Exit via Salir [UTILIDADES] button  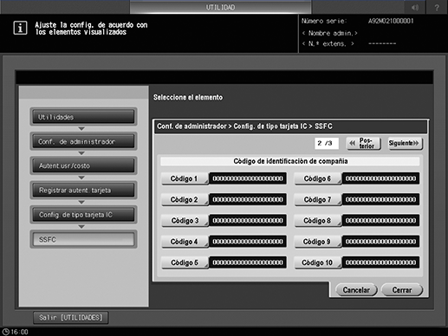point(71,318)
